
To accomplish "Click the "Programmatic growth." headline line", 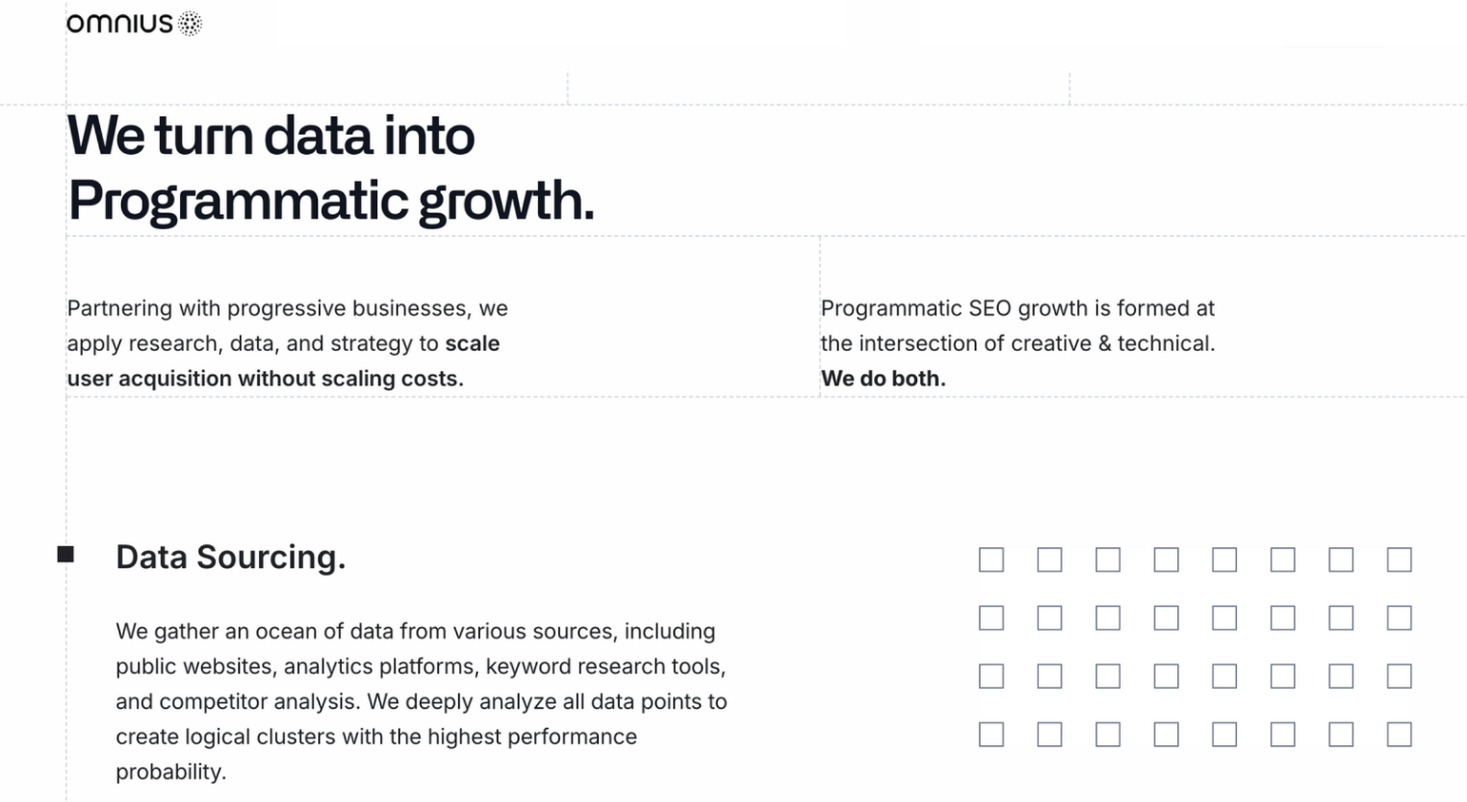I will (x=331, y=200).
